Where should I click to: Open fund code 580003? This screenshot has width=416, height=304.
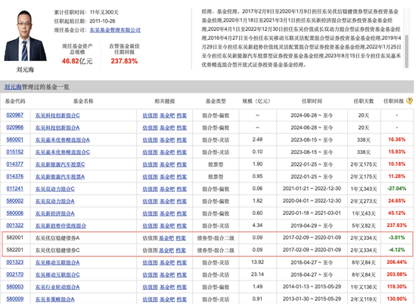[x=15, y=287]
